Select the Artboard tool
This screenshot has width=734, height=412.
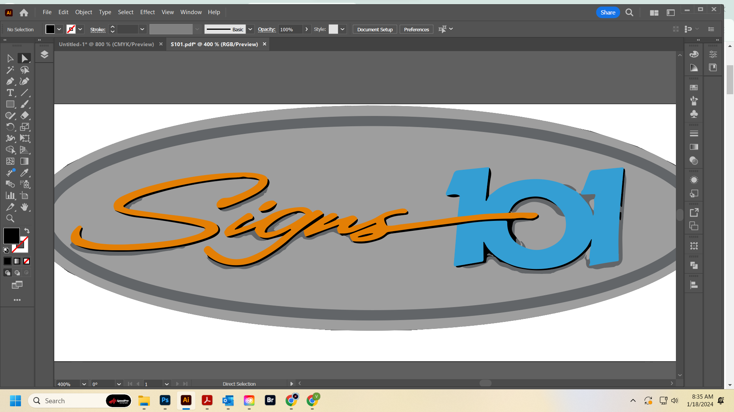(x=24, y=196)
